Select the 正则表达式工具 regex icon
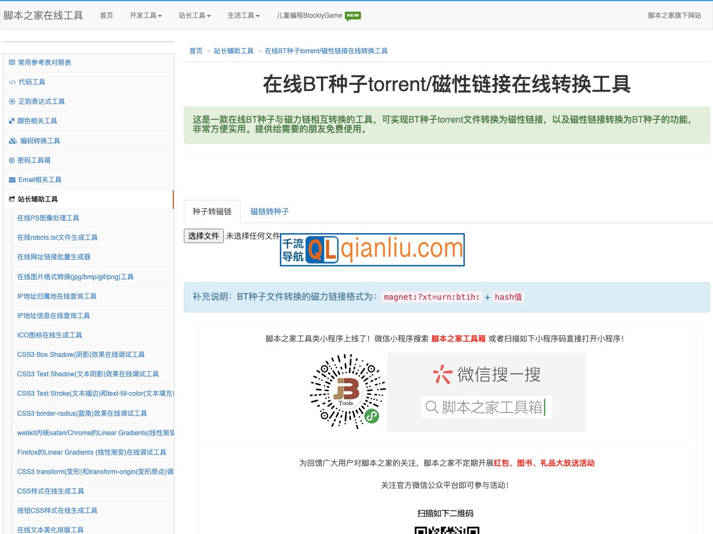The height and width of the screenshot is (534, 713). [x=11, y=101]
